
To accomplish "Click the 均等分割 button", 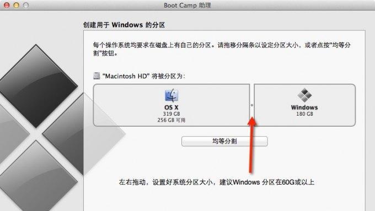I will pyautogui.click(x=224, y=141).
